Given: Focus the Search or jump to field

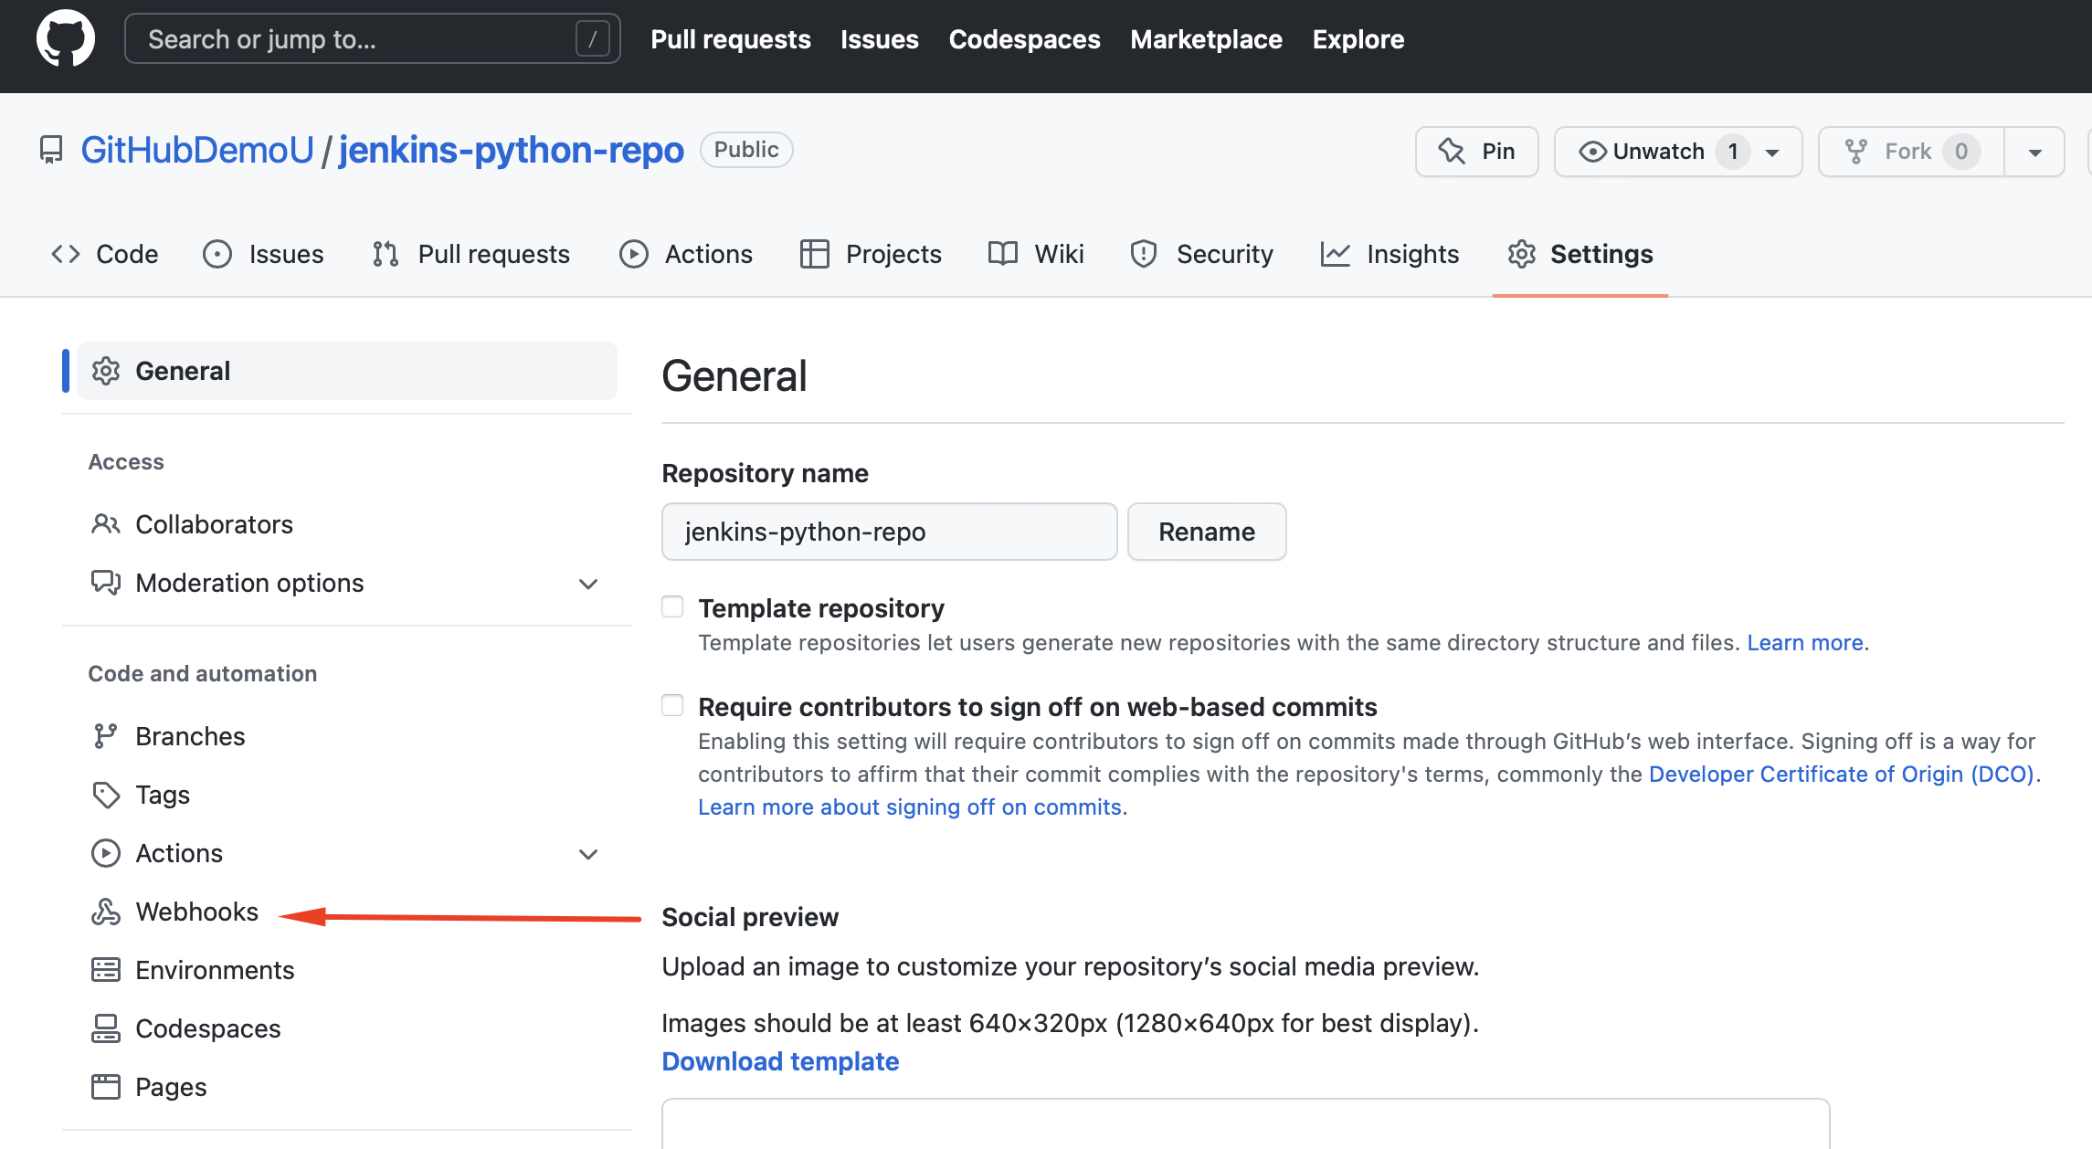Looking at the screenshot, I should [x=373, y=38].
